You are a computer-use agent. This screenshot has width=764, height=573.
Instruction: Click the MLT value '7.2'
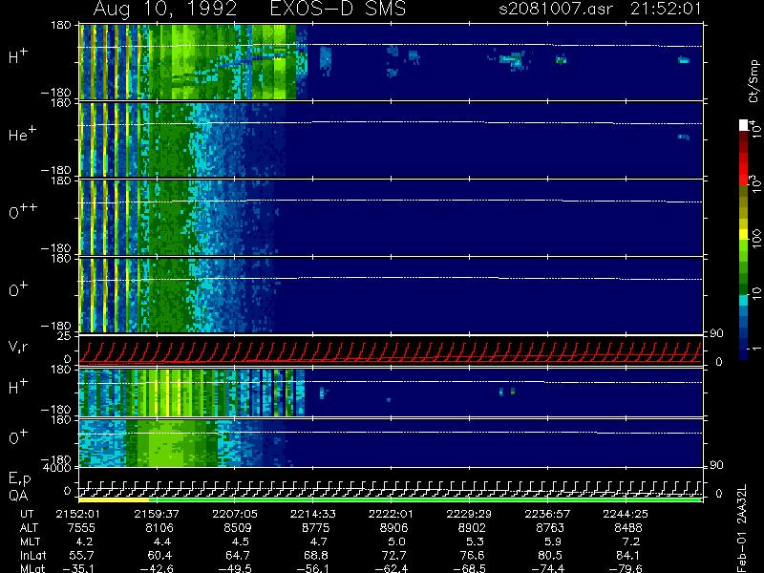coord(630,541)
